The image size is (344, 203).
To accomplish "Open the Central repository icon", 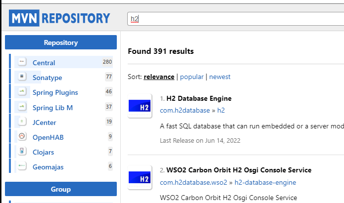I will [x=22, y=62].
